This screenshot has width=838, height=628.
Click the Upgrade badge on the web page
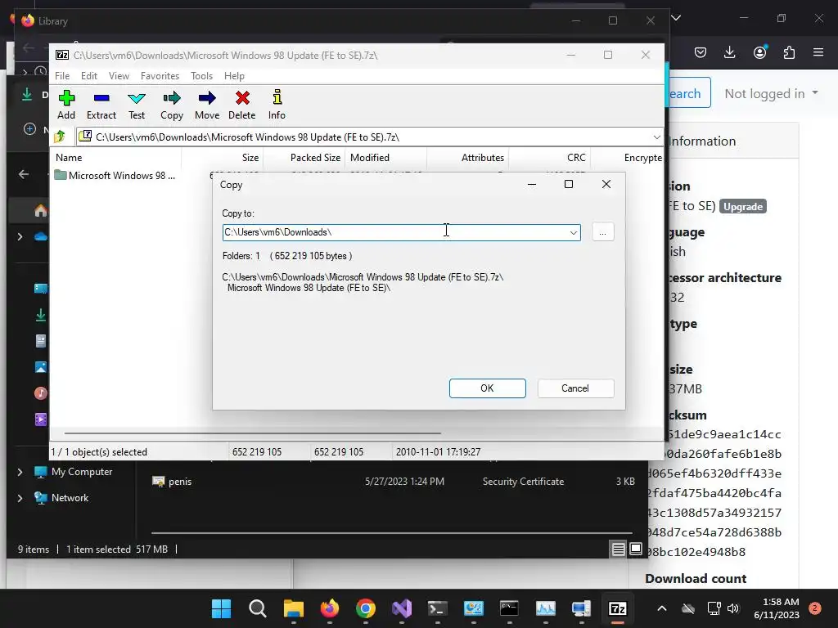tap(743, 207)
